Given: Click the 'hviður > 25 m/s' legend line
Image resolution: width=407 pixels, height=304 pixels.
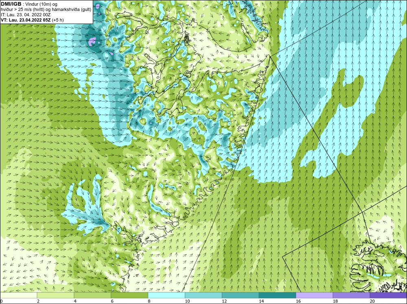Looking at the screenshot, I should tap(46, 10).
